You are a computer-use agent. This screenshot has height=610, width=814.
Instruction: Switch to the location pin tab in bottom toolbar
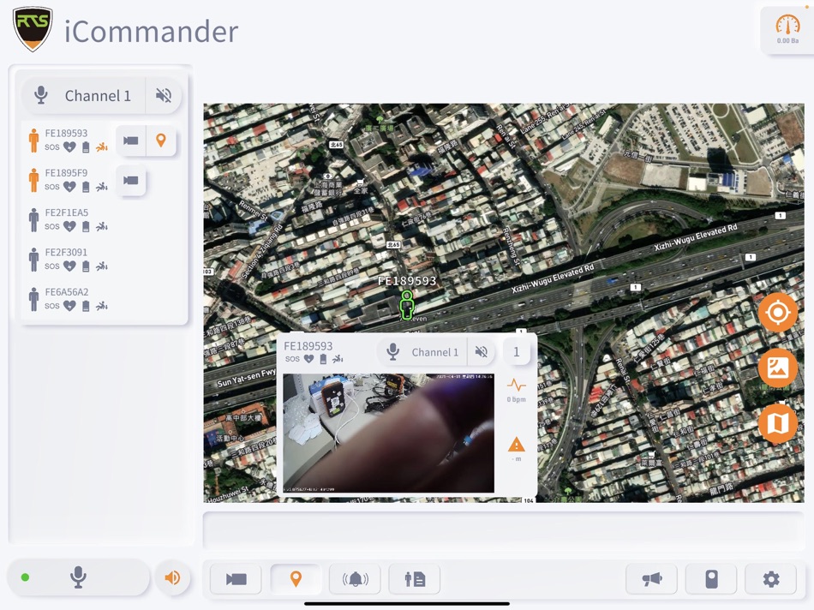pyautogui.click(x=295, y=579)
